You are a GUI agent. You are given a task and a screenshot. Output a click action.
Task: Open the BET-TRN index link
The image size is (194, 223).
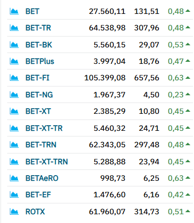click(x=41, y=145)
